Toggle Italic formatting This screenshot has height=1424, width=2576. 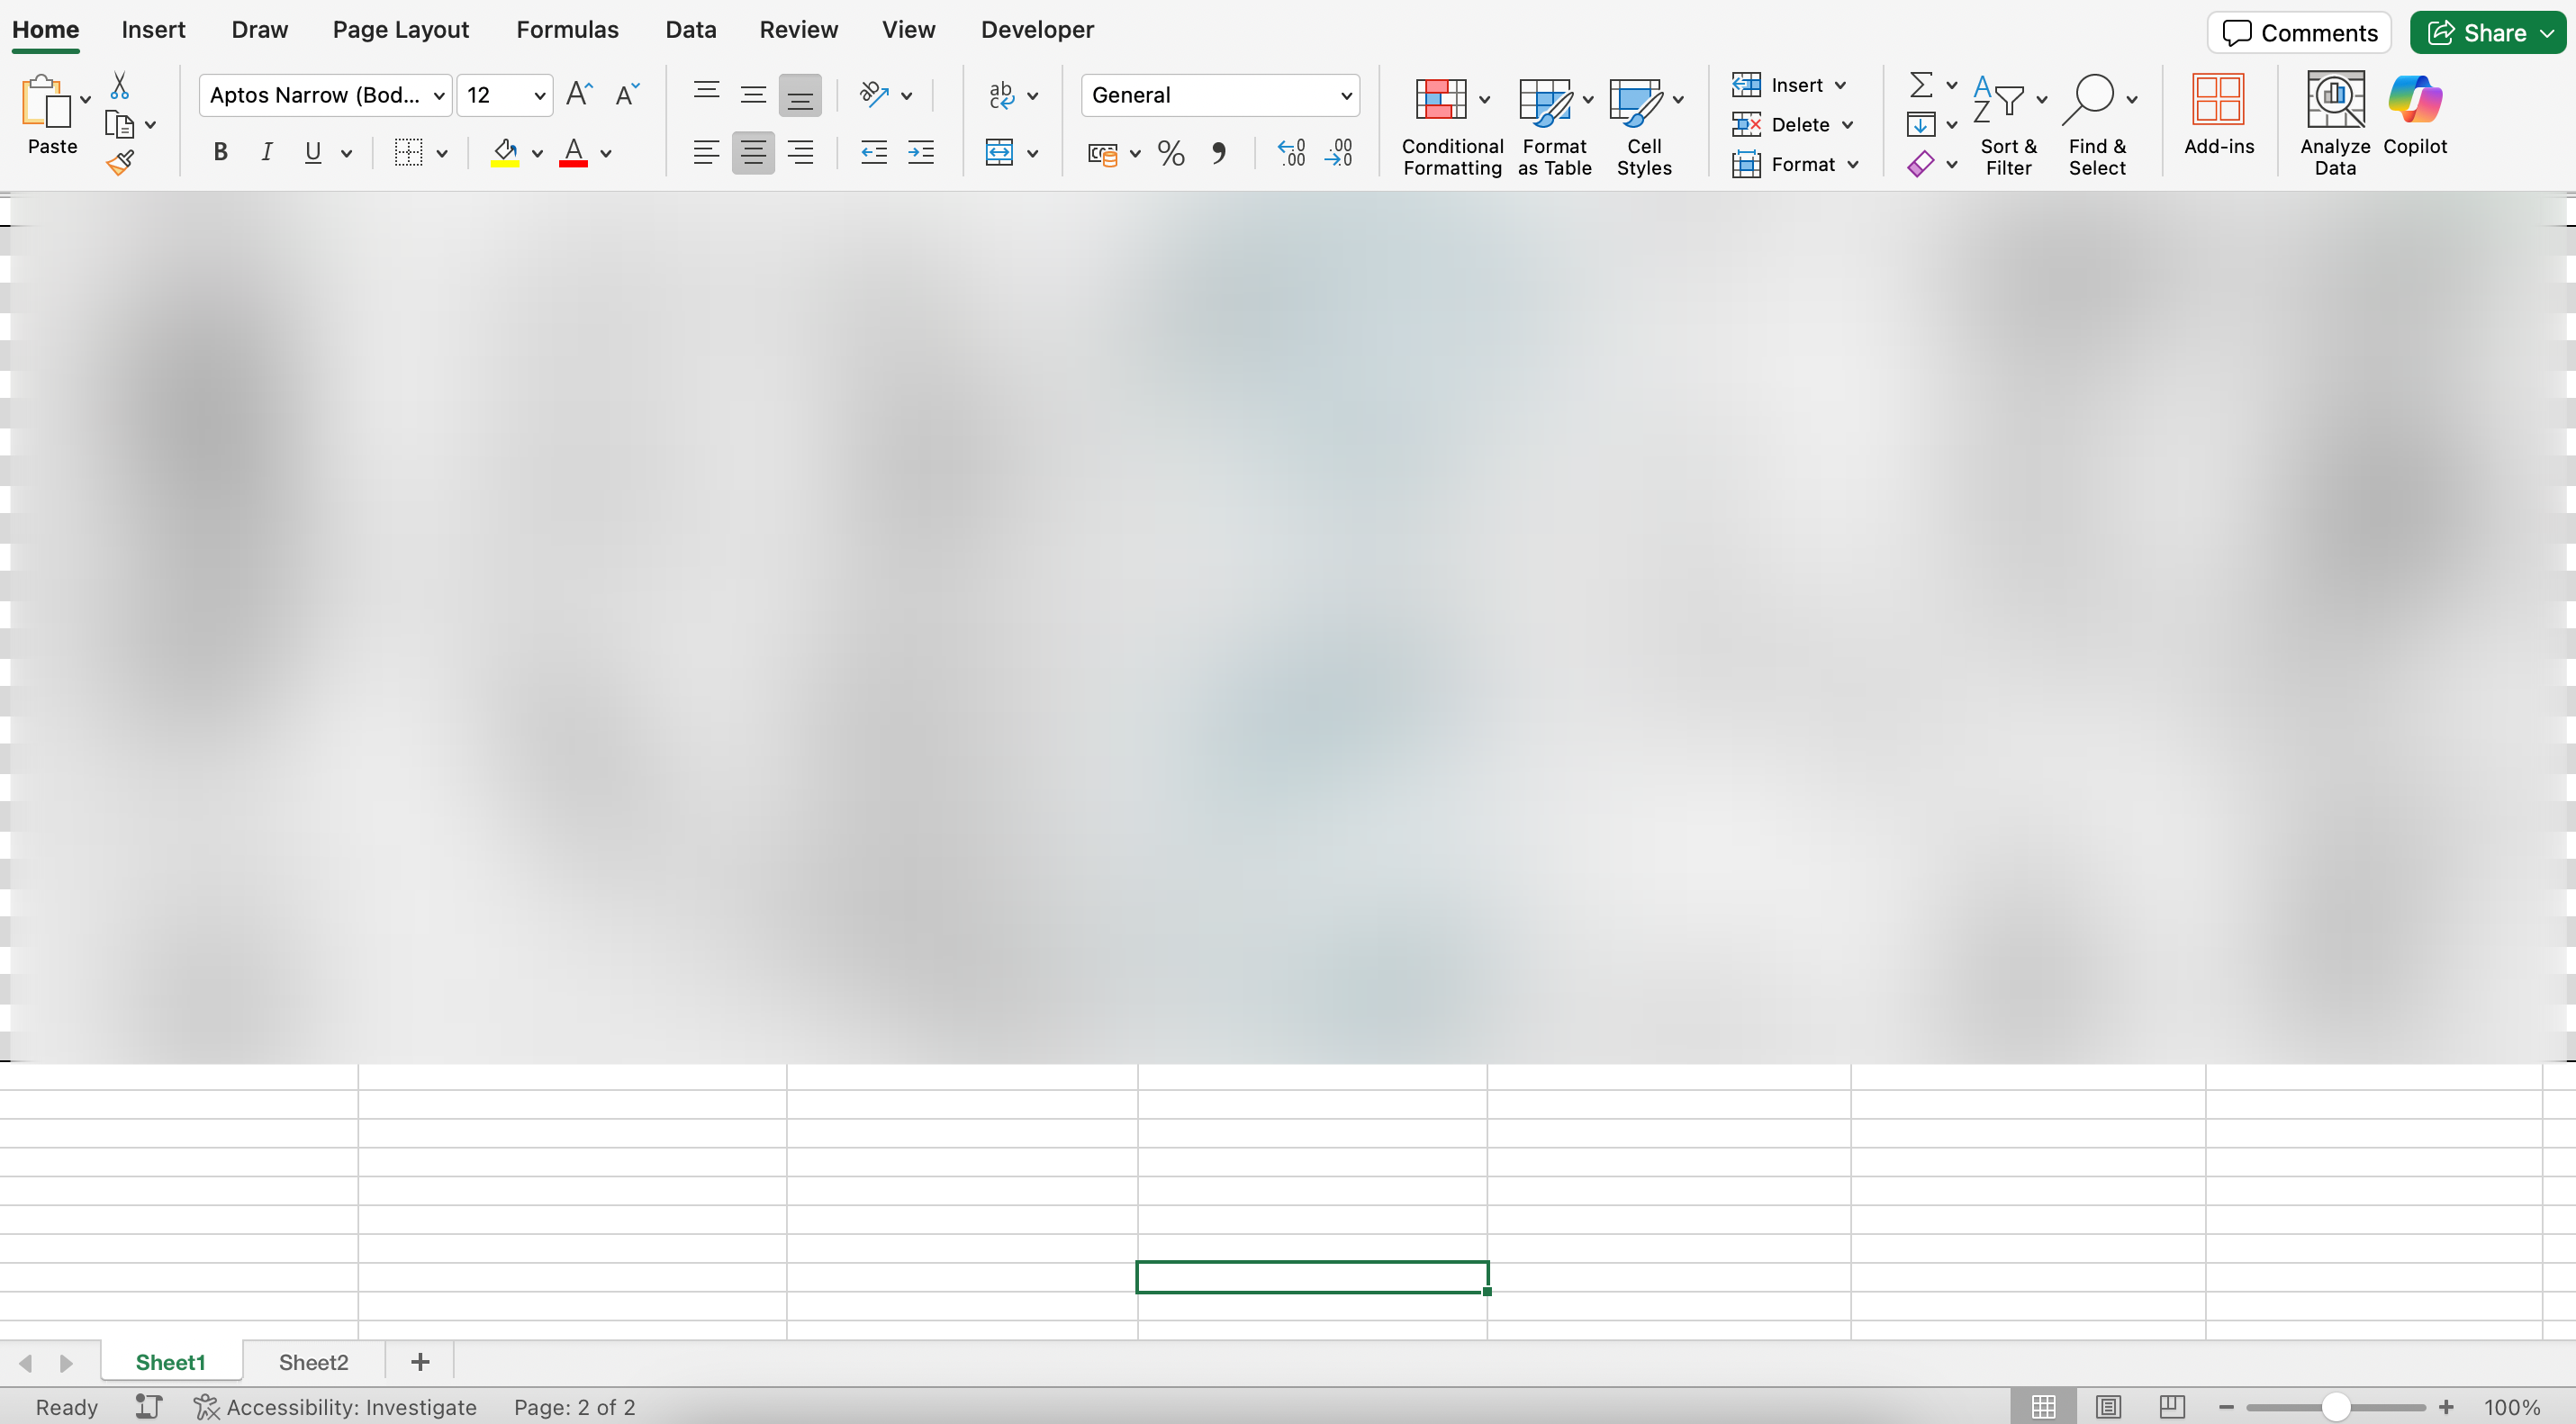266,153
